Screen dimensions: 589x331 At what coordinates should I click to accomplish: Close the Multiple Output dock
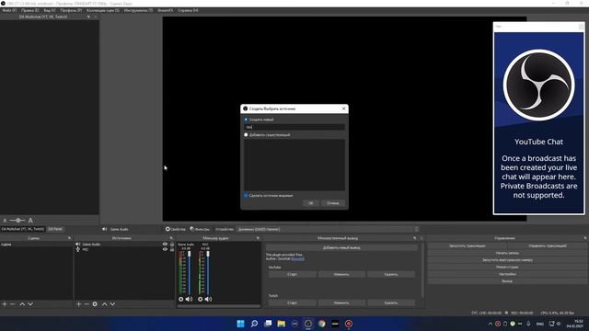(x=422, y=238)
